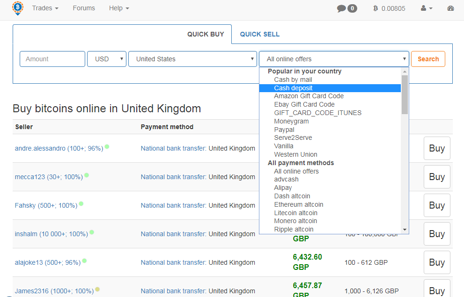464x297 pixels.
Task: Click the Payment method column header
Action: 167,127
